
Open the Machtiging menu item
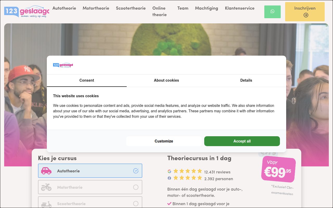pyautogui.click(x=207, y=8)
